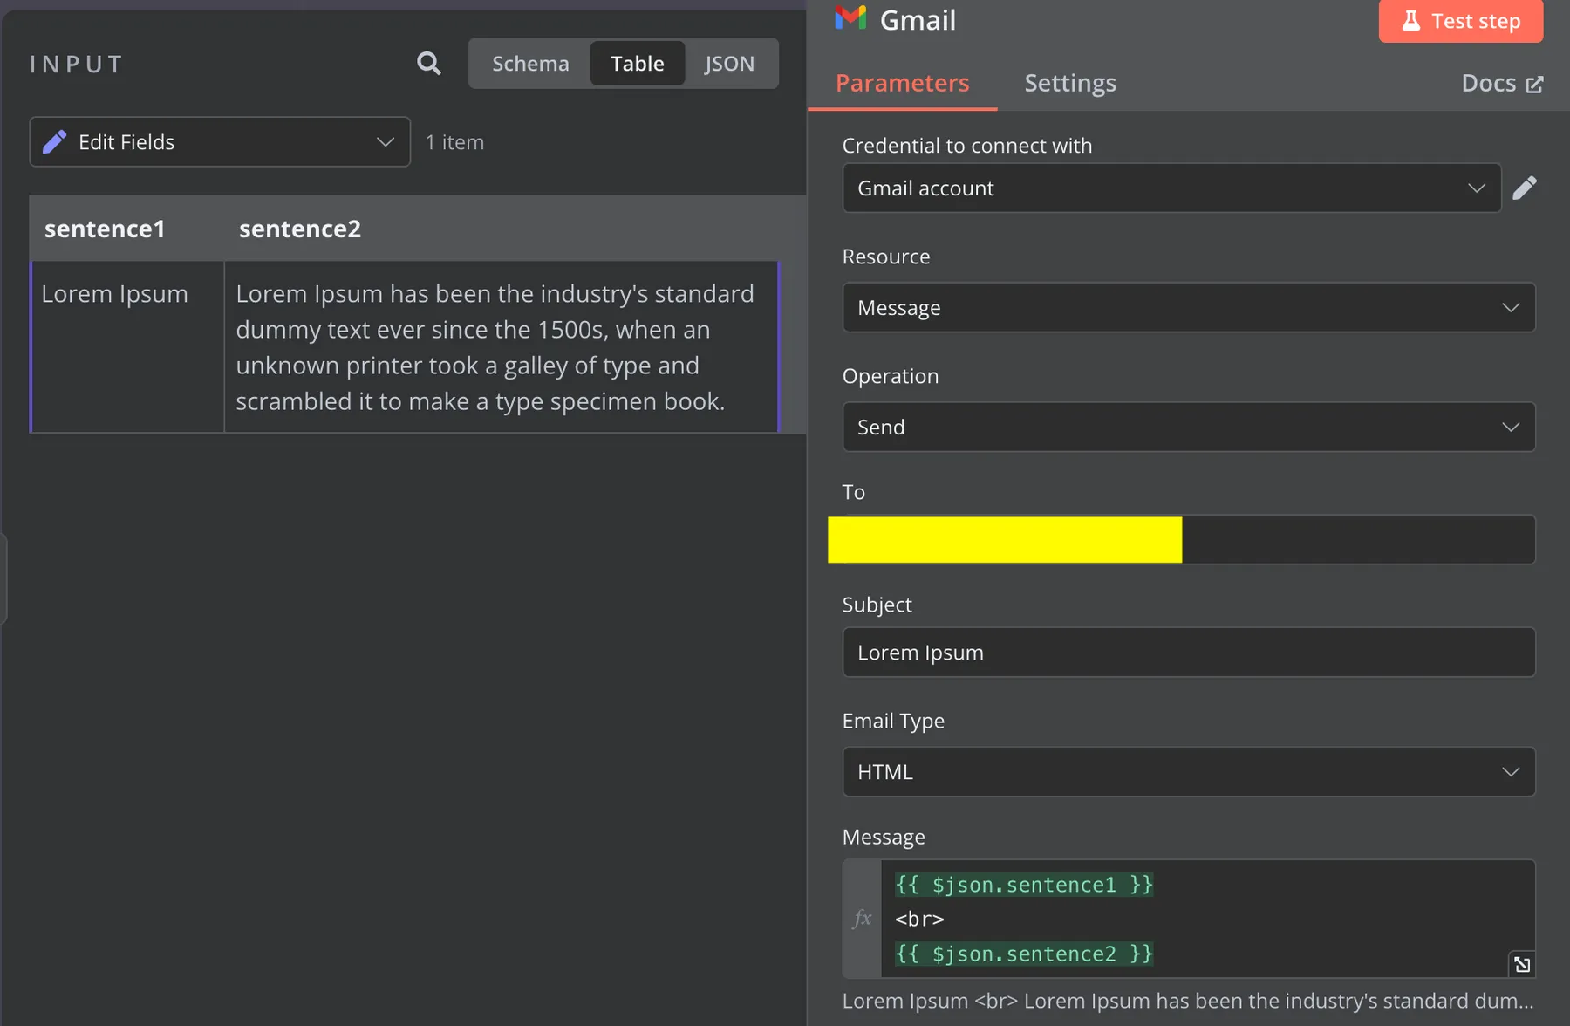The width and height of the screenshot is (1570, 1026).
Task: Click the INPUT panel heading
Action: tap(77, 65)
